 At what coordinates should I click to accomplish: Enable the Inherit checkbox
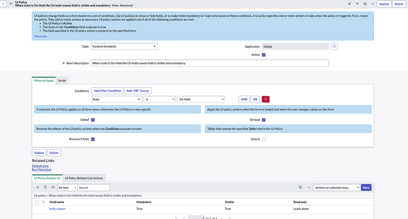click(263, 139)
